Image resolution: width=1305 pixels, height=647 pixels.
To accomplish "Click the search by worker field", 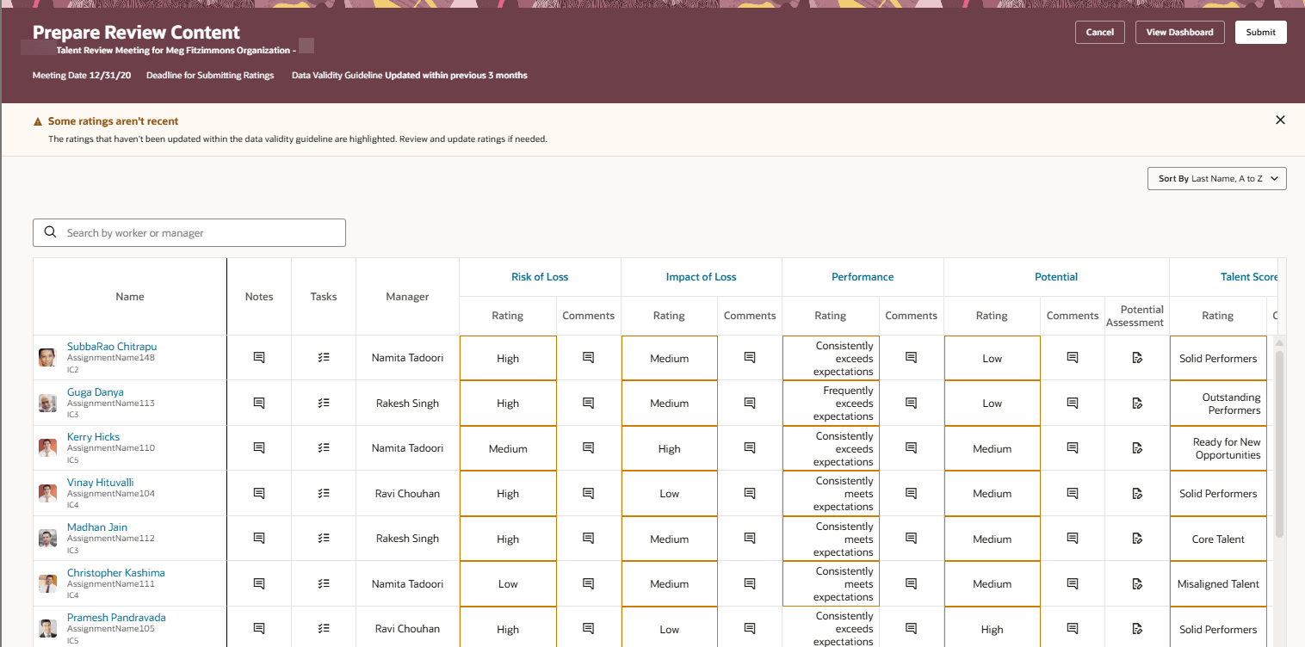I will 189,232.
